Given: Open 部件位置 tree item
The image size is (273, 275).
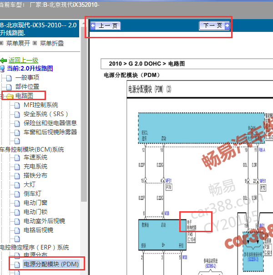Looking at the screenshot, I should pyautogui.click(x=27, y=87).
